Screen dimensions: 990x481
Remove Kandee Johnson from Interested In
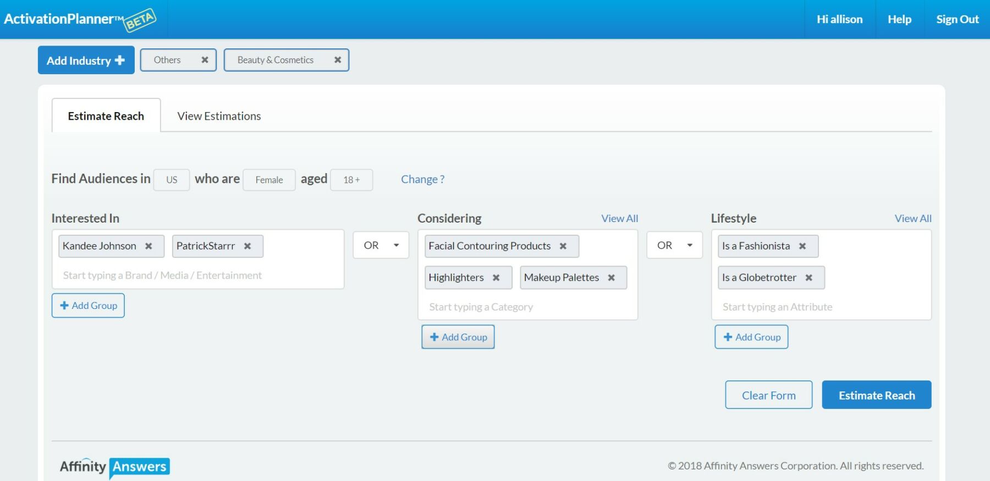[x=148, y=246]
